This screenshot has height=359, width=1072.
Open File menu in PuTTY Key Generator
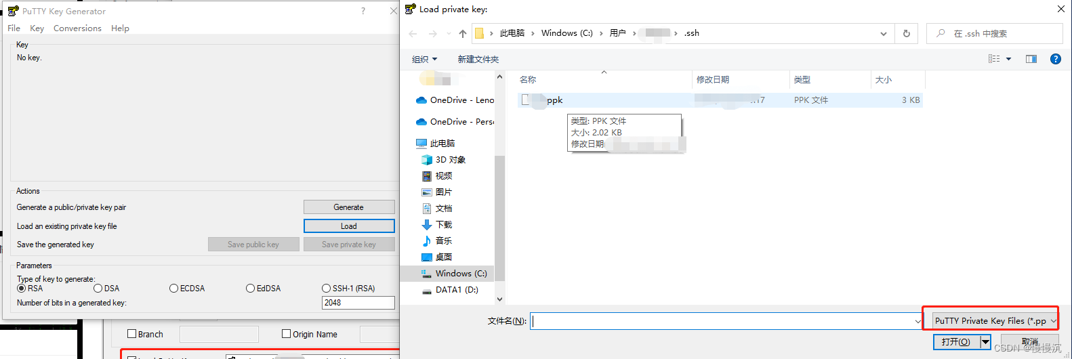point(14,28)
